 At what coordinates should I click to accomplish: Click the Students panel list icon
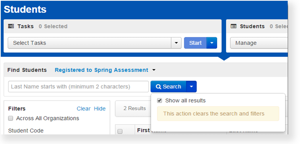point(233,26)
